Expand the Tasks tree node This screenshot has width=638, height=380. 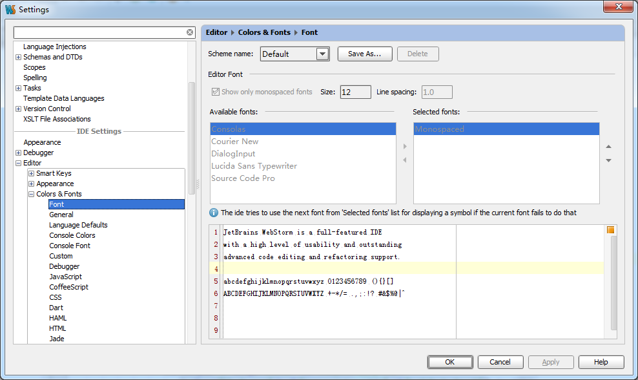(x=18, y=88)
